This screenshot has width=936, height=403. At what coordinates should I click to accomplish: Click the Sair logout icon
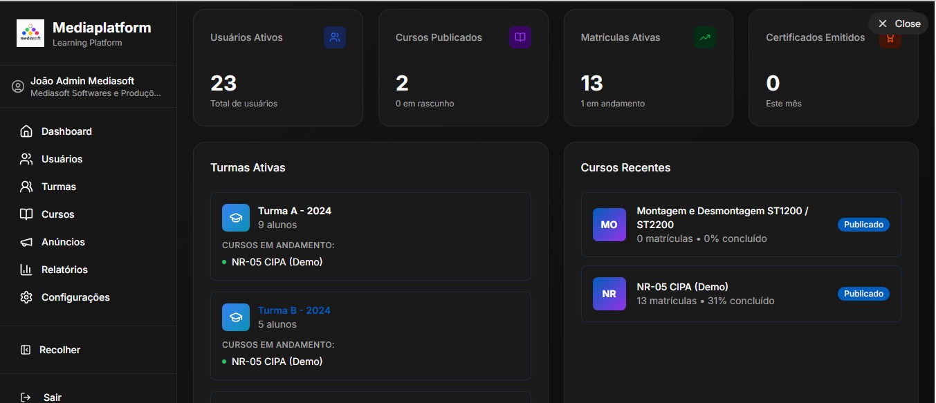pyautogui.click(x=26, y=397)
